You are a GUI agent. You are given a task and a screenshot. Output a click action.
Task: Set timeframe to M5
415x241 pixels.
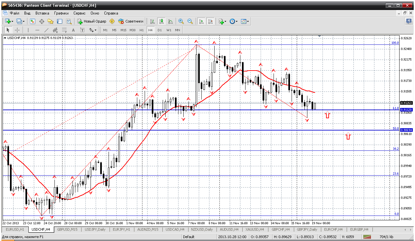pos(114,30)
